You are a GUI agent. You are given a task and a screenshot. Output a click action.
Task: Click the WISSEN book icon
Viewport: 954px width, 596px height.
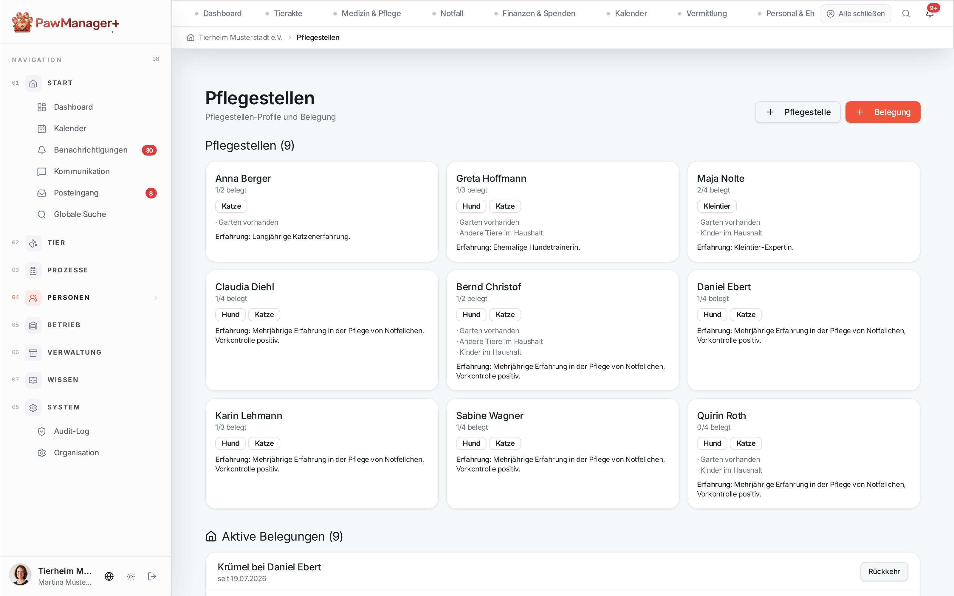pyautogui.click(x=33, y=380)
